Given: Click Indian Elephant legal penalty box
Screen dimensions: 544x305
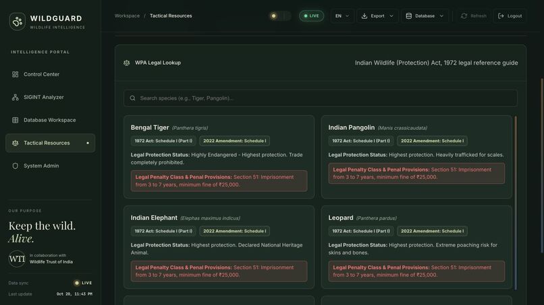Looking at the screenshot, I should (x=219, y=271).
